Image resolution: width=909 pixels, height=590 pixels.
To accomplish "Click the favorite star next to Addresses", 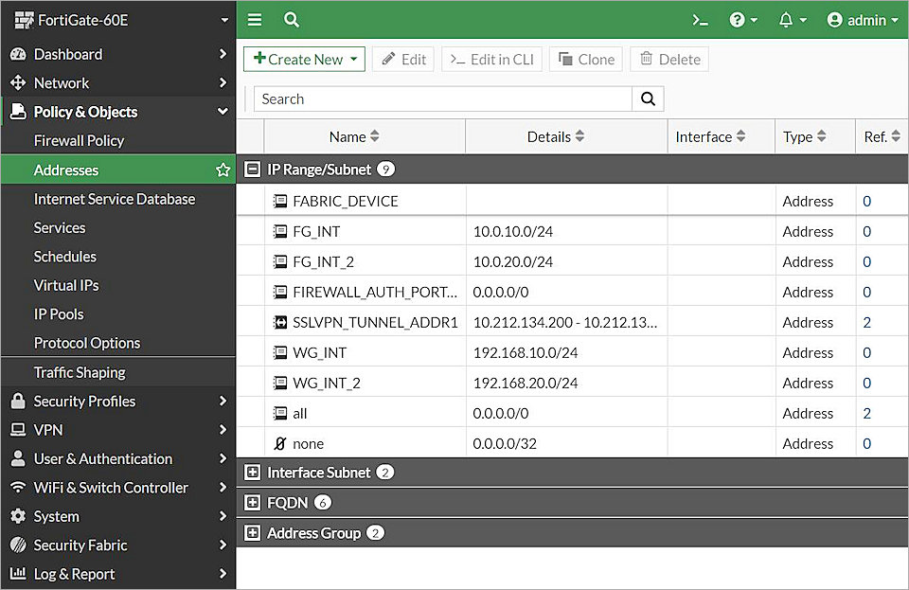I will coord(223,170).
